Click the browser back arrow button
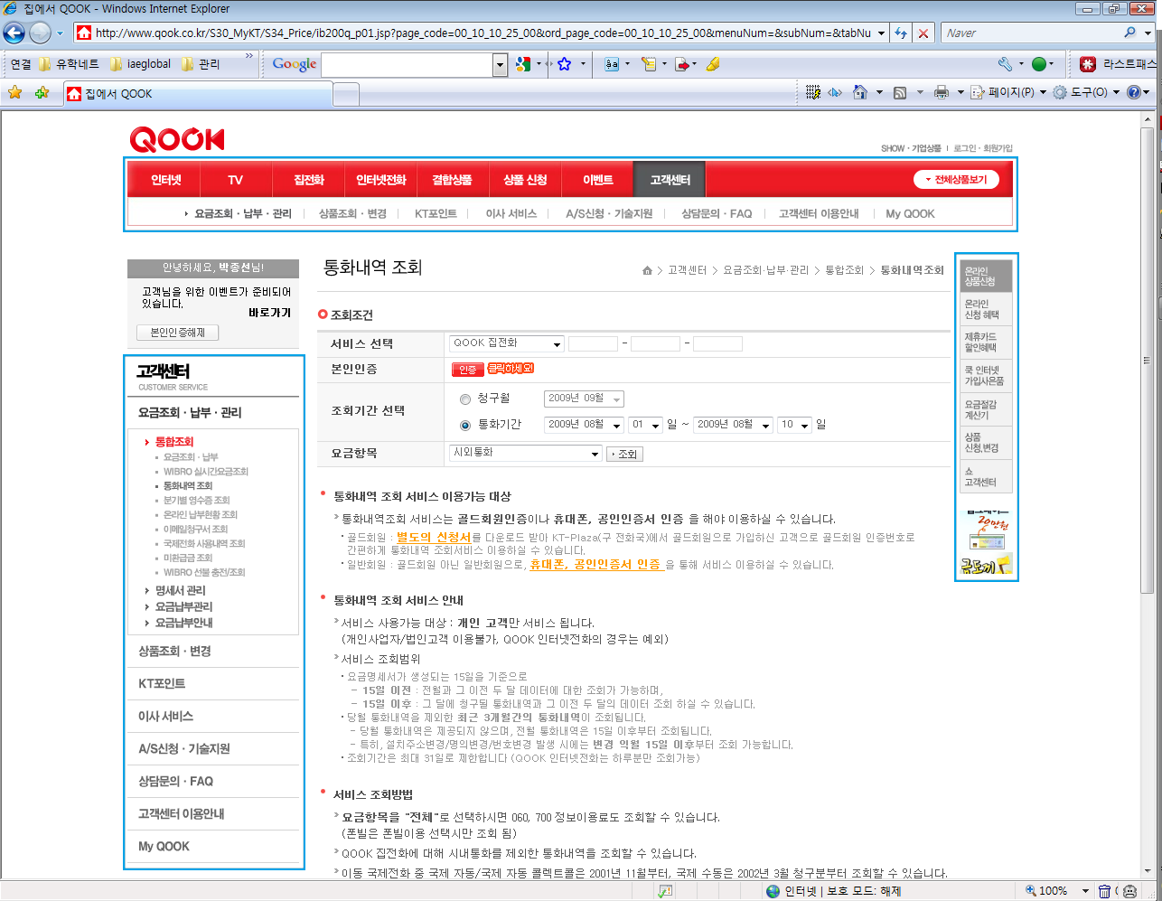 pos(14,33)
